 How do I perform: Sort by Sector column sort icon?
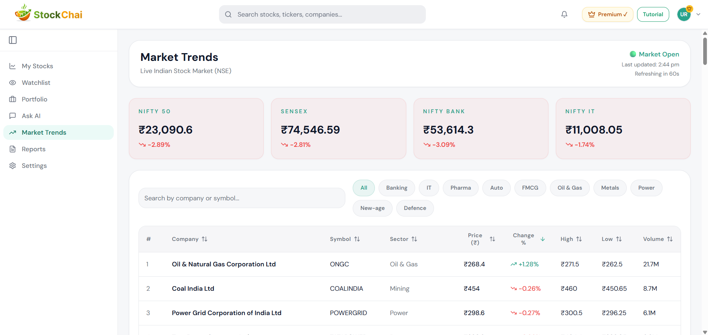point(414,239)
